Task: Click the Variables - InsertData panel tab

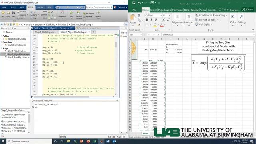Action: pyautogui.click(x=89, y=28)
